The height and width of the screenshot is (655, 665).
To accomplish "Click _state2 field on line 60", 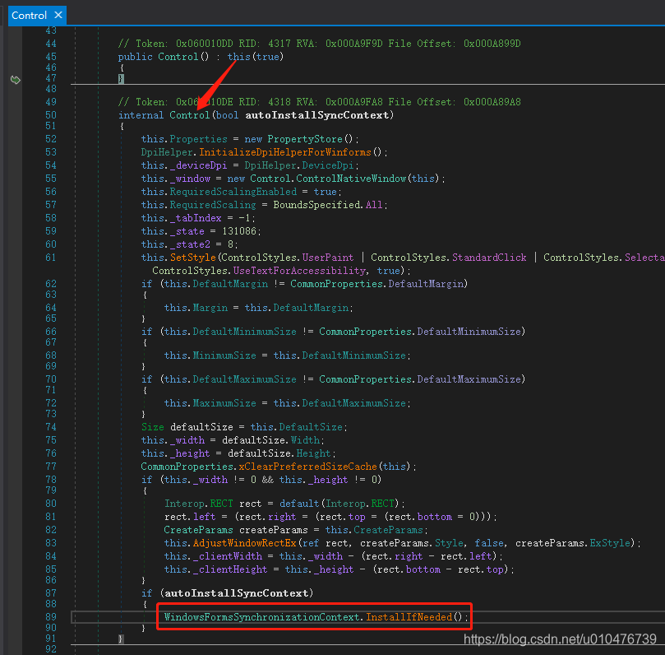I will coord(190,244).
